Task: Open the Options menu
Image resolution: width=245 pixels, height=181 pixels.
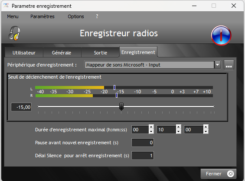Action: point(76,16)
